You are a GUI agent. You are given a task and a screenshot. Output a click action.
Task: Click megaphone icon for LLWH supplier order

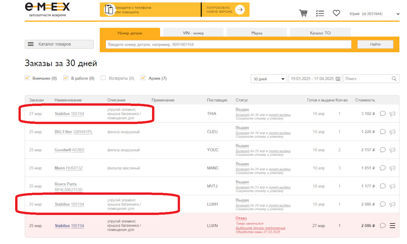click(393, 204)
